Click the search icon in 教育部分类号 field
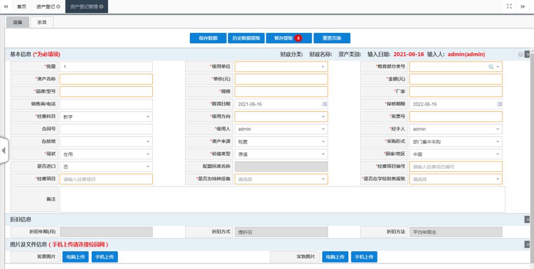This screenshot has height=269, width=534. (x=491, y=67)
